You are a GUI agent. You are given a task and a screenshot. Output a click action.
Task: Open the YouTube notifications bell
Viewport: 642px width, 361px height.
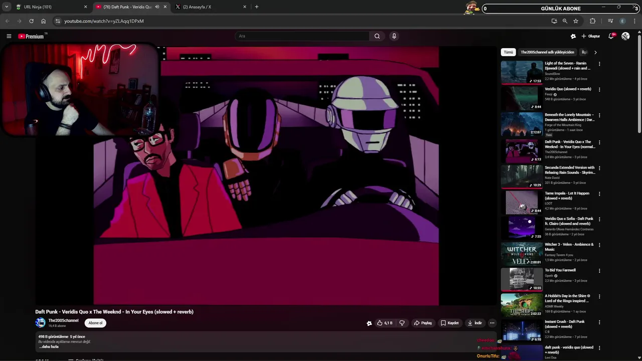(x=611, y=36)
